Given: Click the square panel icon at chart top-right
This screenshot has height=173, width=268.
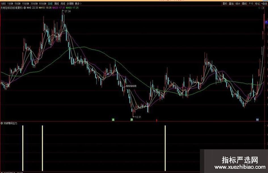Looking at the screenshot, I should [x=263, y=8].
